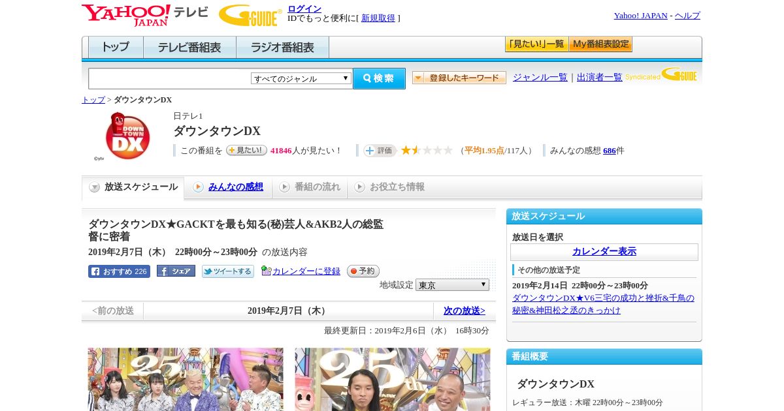Click the blue 検索 search button

click(379, 78)
